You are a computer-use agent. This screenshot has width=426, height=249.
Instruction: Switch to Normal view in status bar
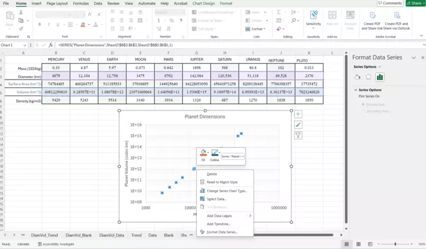tap(346, 244)
